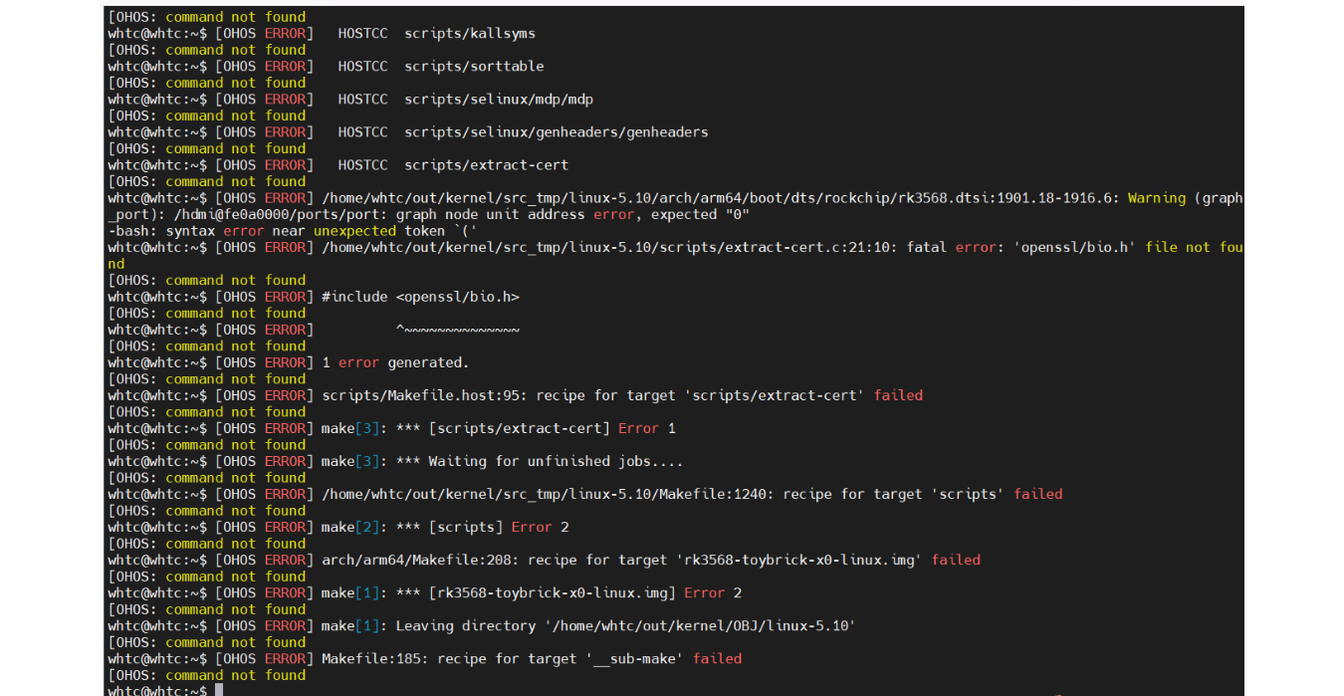Image resolution: width=1344 pixels, height=696 pixels.
Task: Click the bash syntax error line
Action: pos(291,231)
